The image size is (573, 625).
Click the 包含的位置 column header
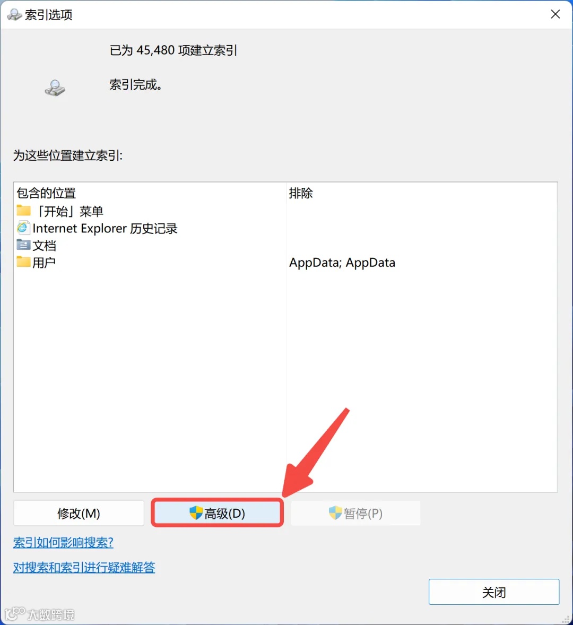pos(46,193)
